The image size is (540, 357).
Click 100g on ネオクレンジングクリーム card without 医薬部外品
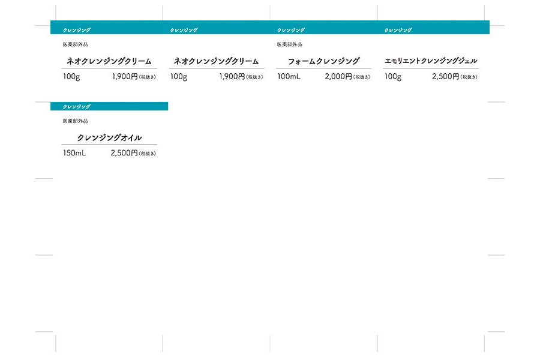tap(179, 77)
